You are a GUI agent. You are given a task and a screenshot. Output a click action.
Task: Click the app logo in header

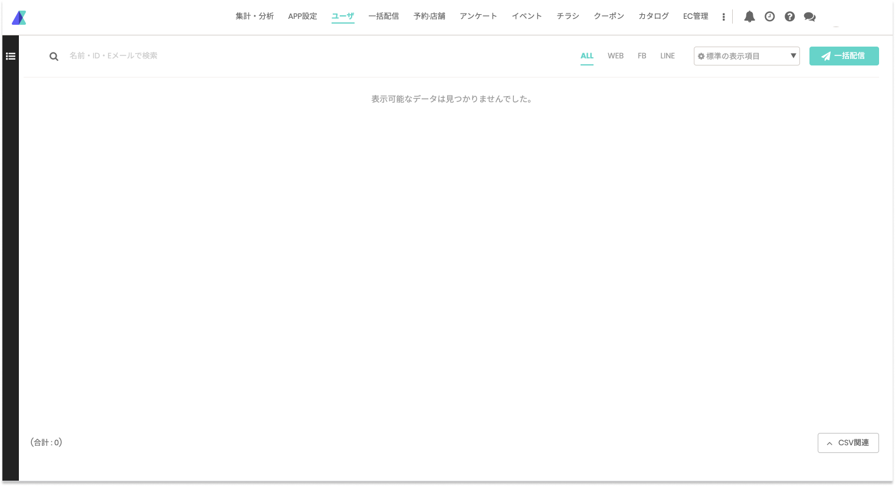(x=19, y=18)
